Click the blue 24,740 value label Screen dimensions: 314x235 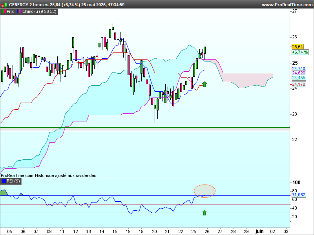pos(299,69)
